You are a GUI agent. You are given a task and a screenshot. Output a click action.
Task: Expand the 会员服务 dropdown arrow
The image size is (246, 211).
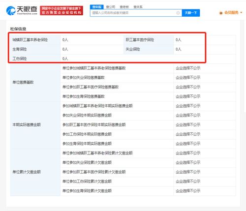tap(241, 13)
